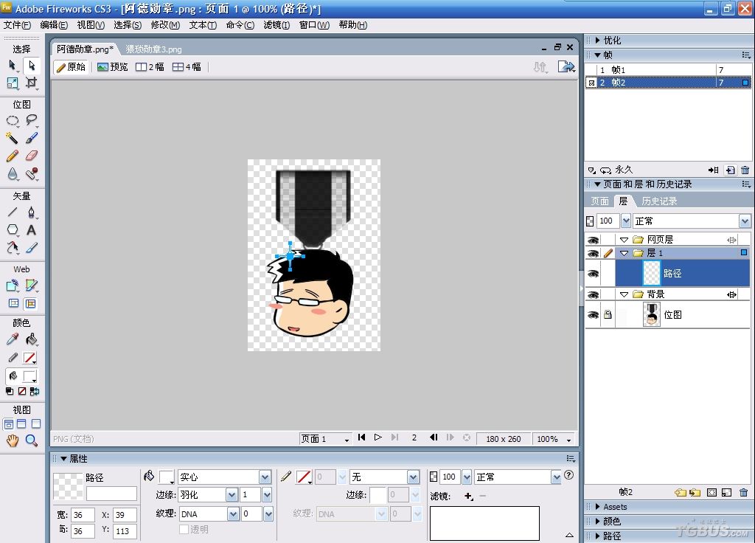Select the Zoom tool

pyautogui.click(x=32, y=440)
